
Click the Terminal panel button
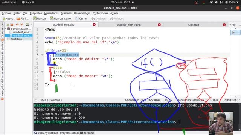pyautogui.click(x=87, y=133)
